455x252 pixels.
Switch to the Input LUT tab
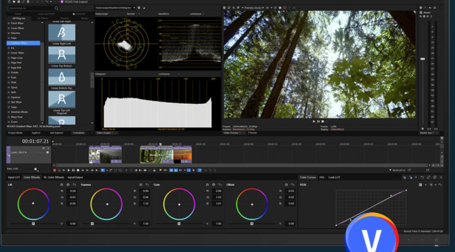pyautogui.click(x=14, y=178)
